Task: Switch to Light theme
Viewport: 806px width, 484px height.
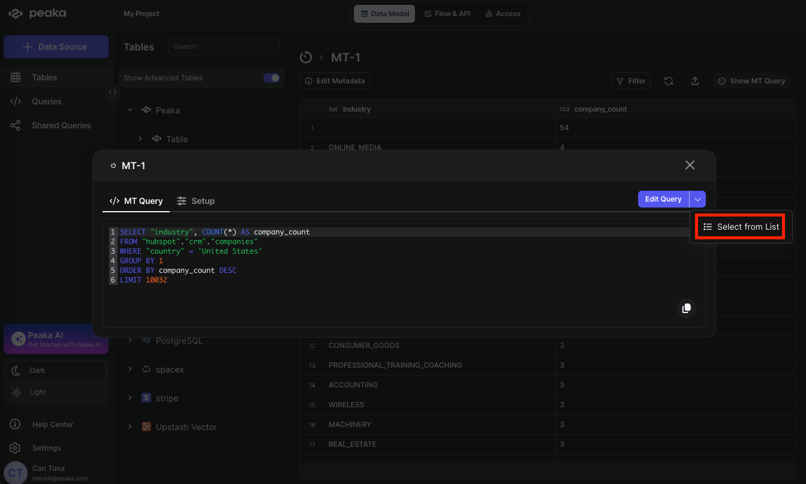Action: (37, 392)
